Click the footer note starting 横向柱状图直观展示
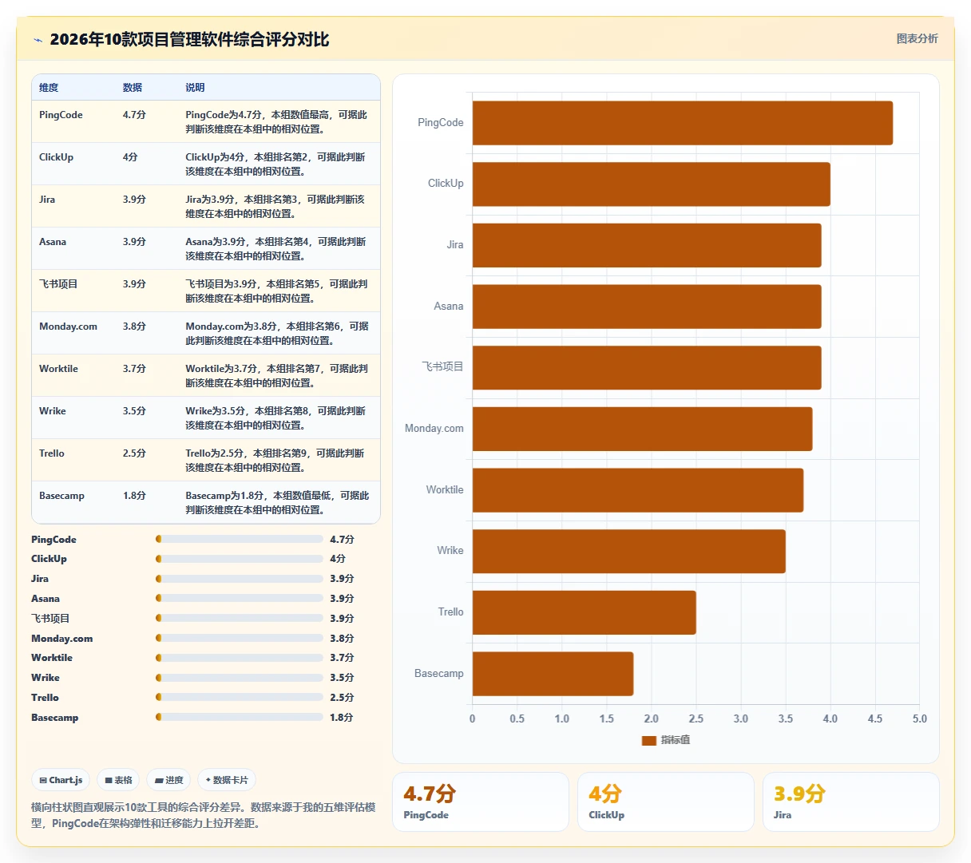Screen dimensions: 971x863 pos(204,815)
